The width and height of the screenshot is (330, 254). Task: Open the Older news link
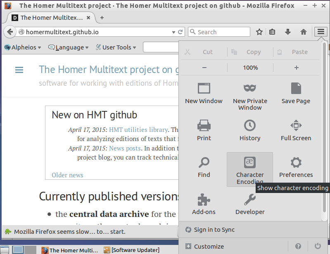tap(67, 175)
